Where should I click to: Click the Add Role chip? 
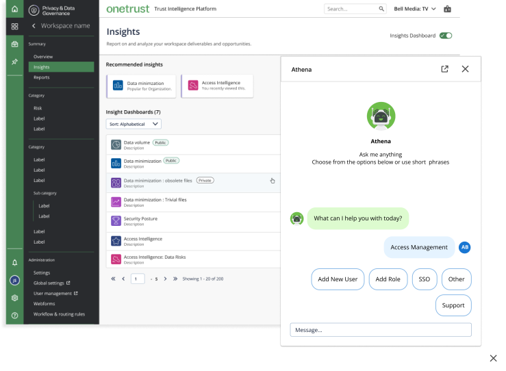click(388, 279)
